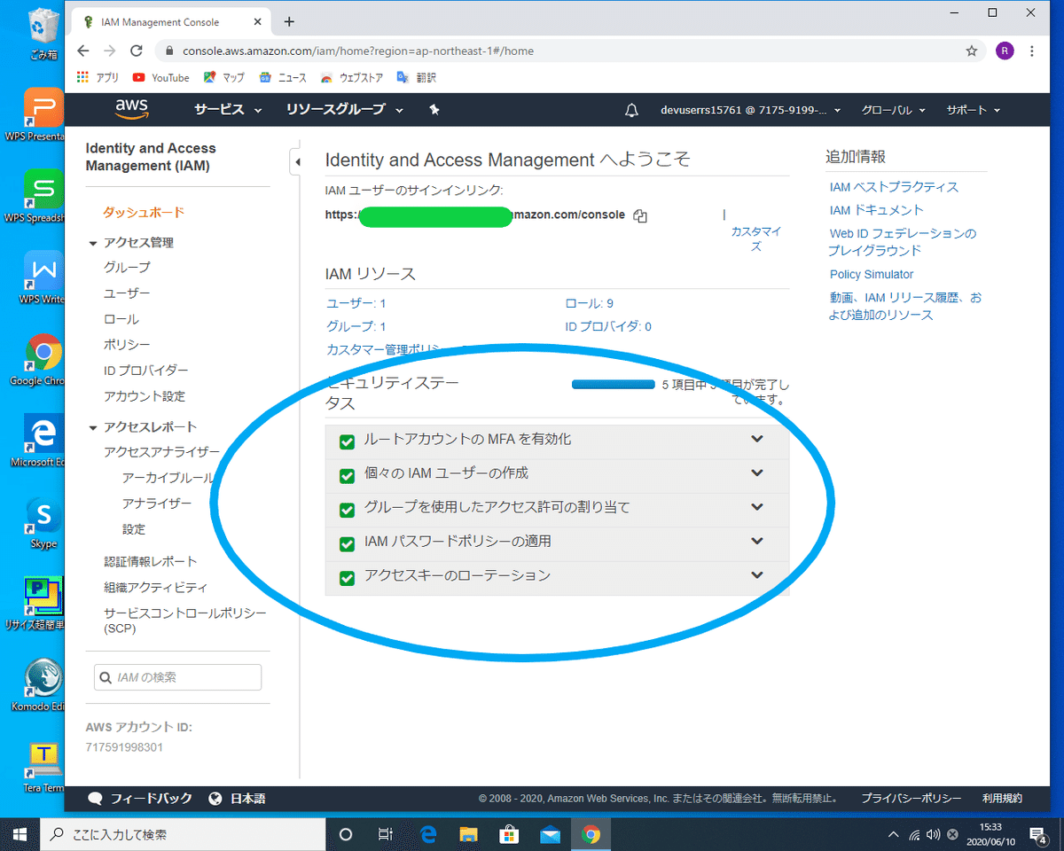Open the 翻訳 bookmark
1064x851 pixels.
click(x=416, y=78)
